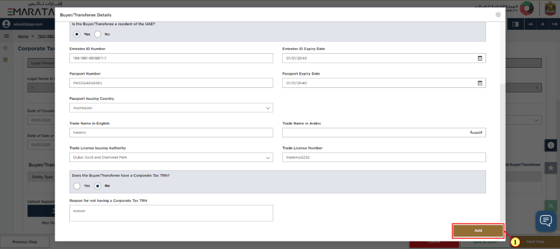Click the upload supporting document button
The image size is (560, 249).
tap(41, 211)
